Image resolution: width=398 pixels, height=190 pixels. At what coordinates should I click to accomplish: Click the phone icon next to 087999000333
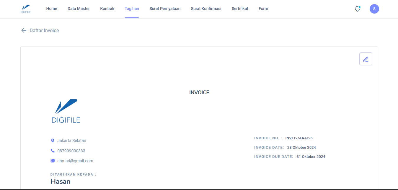53,151
